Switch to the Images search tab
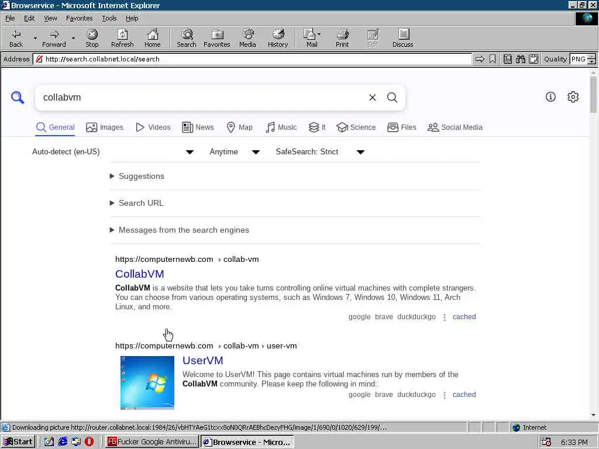The image size is (599, 449). coord(105,127)
